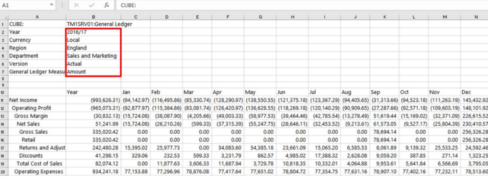Image resolution: width=488 pixels, height=180 pixels.
Task: Select the Local currency cell
Action: 93,40
